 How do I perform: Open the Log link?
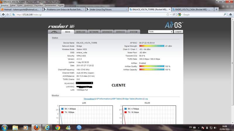click(146, 99)
